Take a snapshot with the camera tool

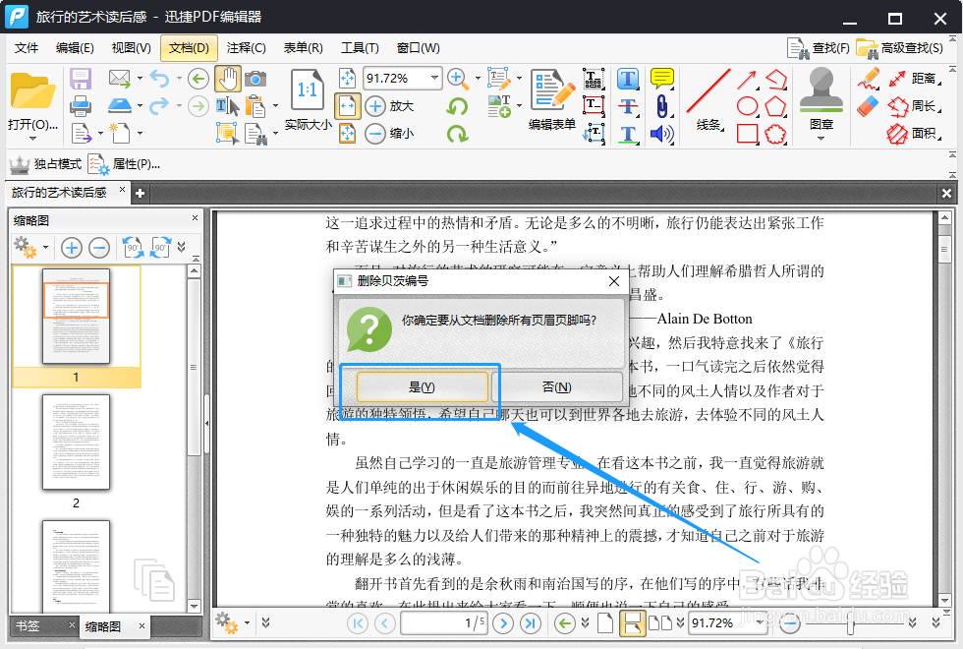pos(256,79)
